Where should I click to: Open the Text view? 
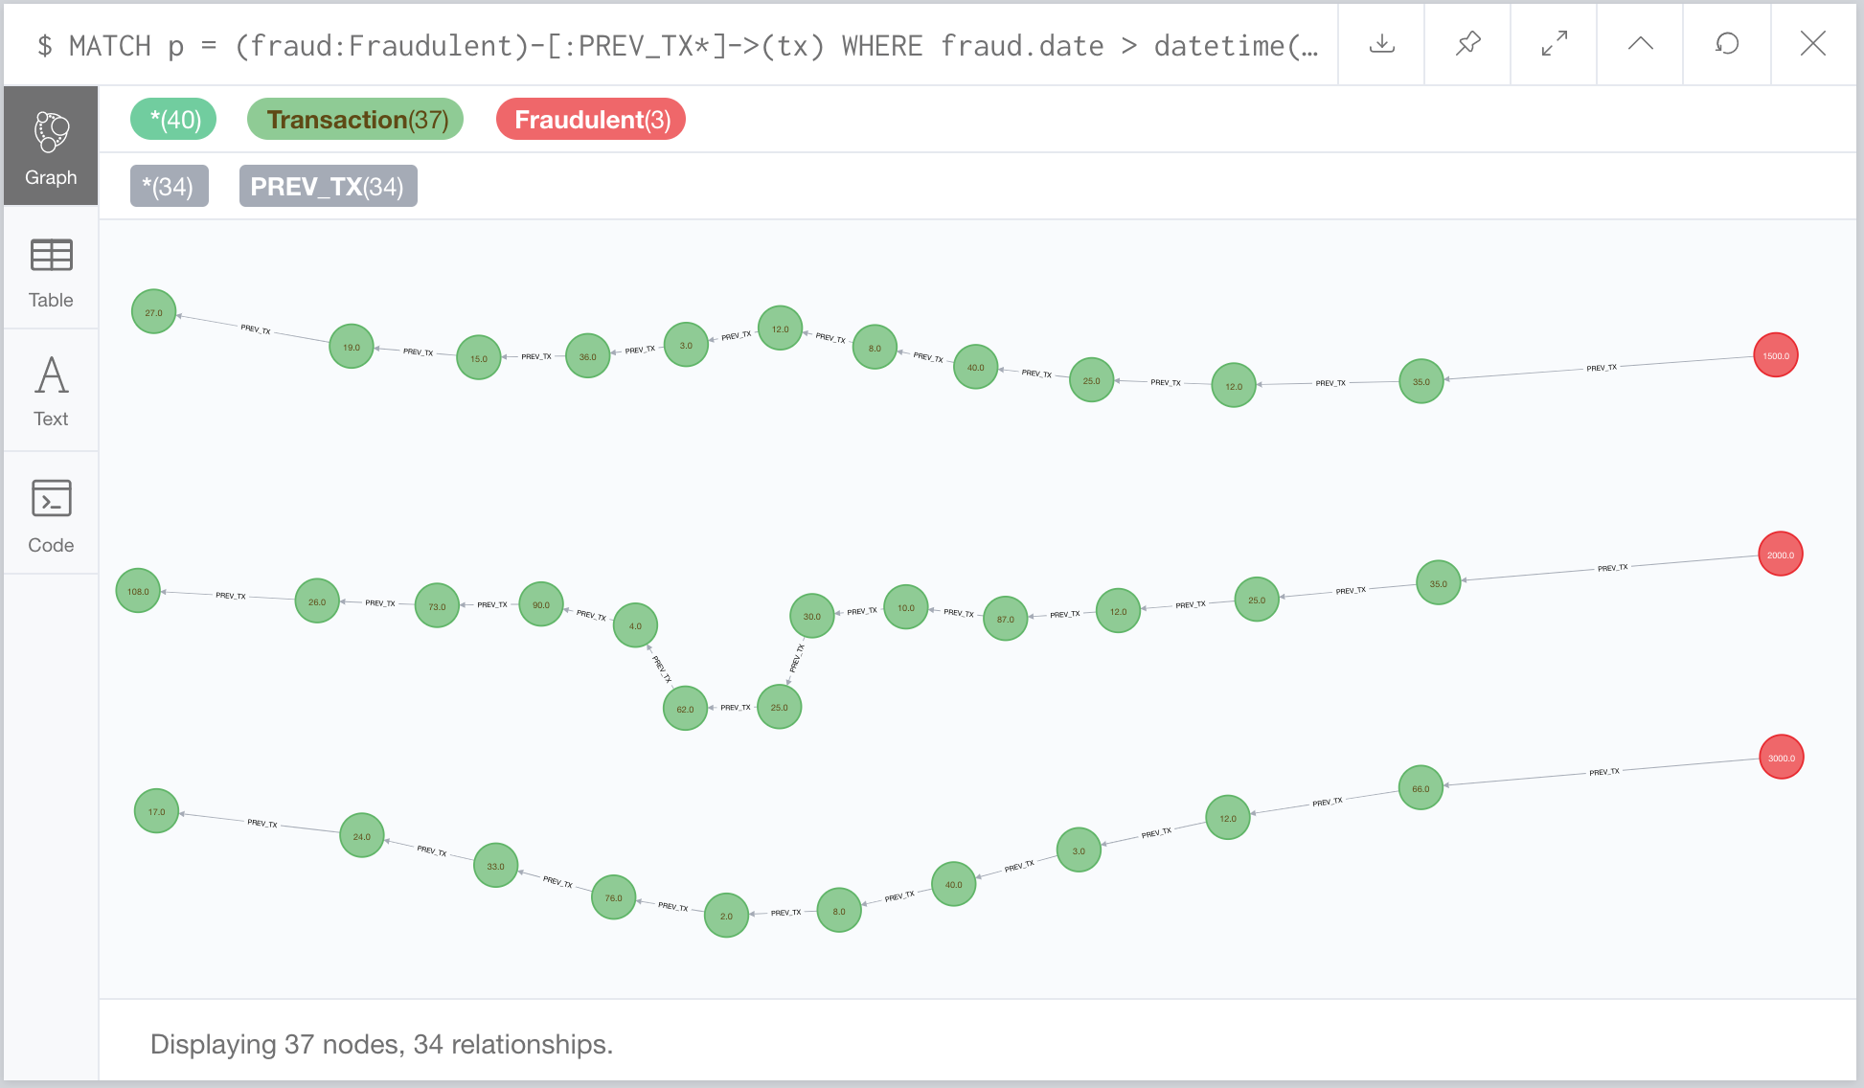51,392
